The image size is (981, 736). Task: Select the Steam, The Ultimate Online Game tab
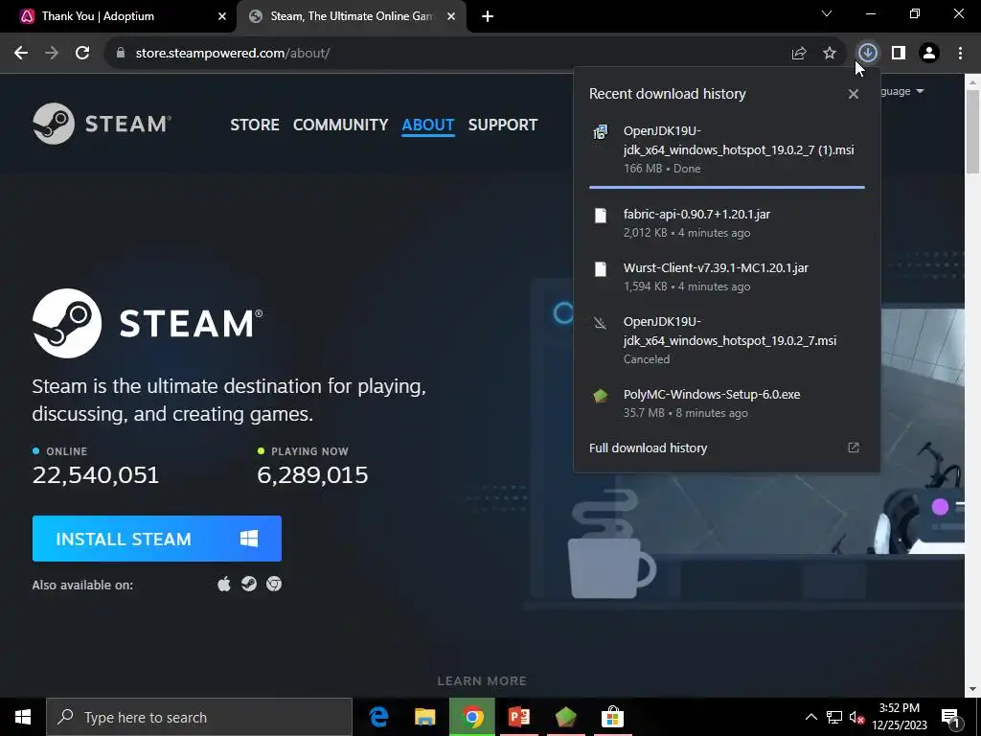pyautogui.click(x=352, y=16)
